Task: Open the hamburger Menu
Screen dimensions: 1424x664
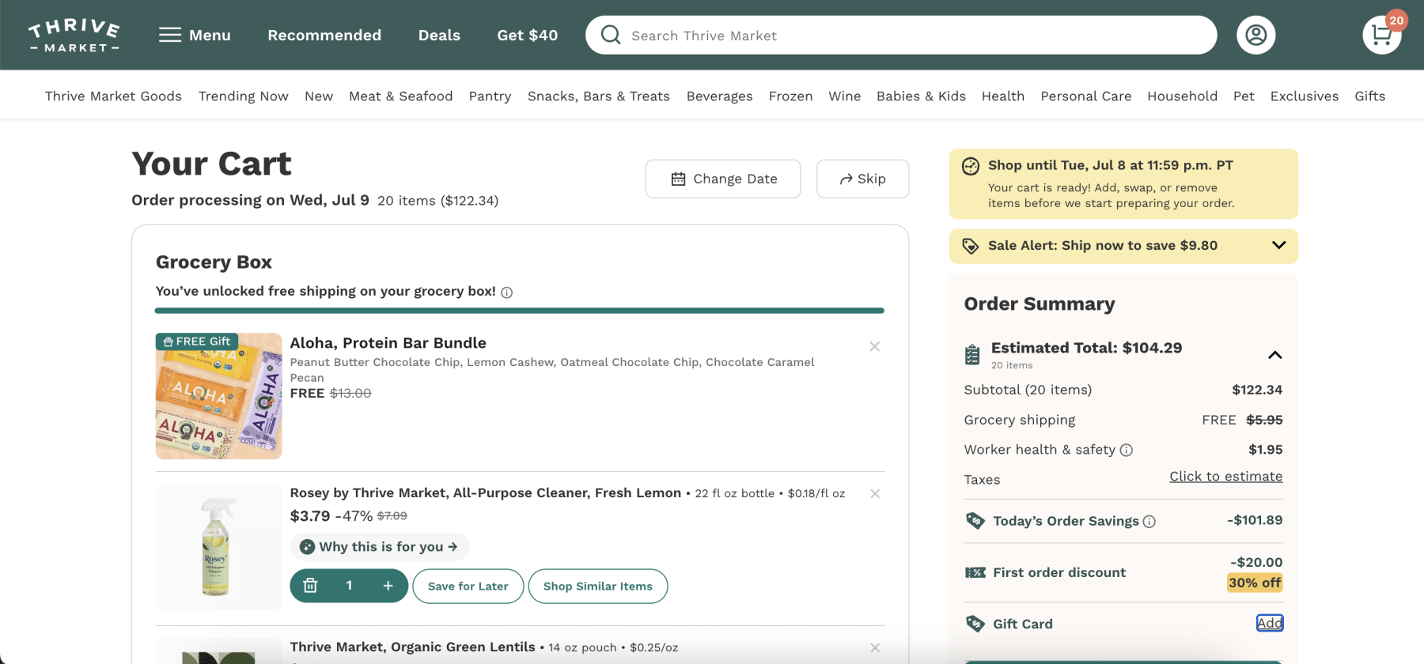Action: point(195,35)
